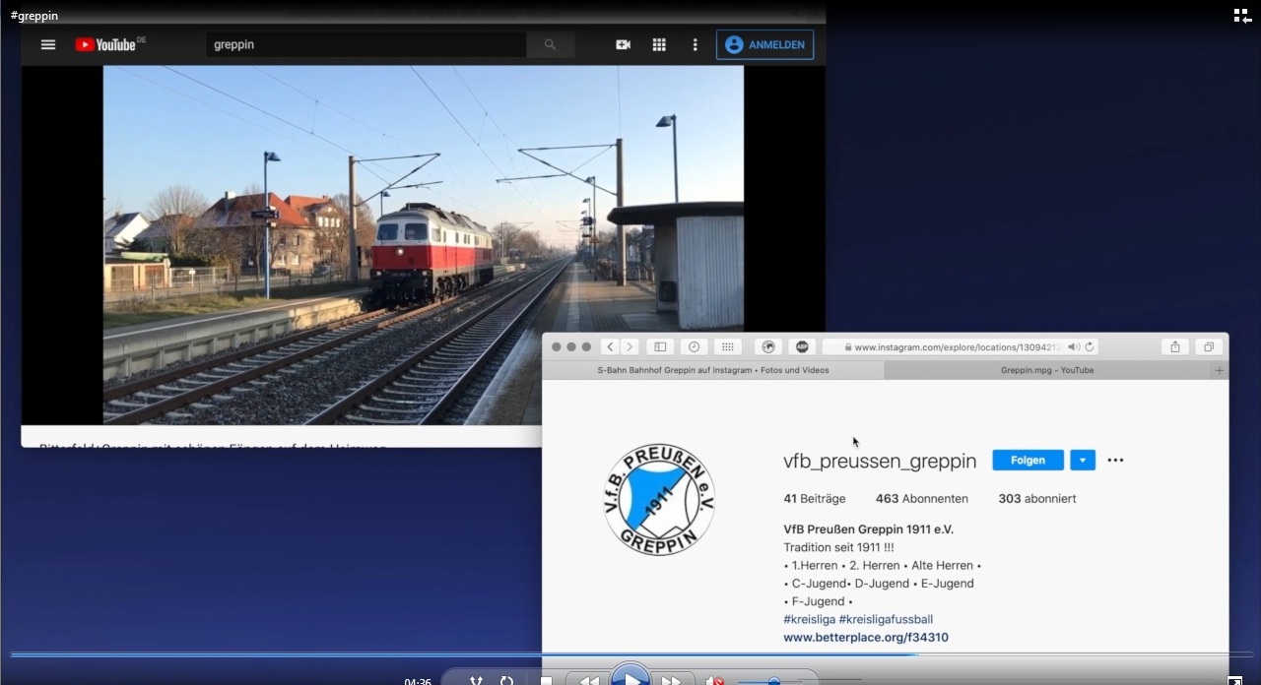
Task: Unmute the media player speaker icon
Action: 715,680
